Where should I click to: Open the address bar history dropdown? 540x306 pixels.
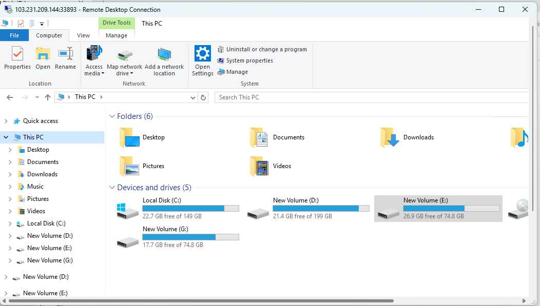193,97
